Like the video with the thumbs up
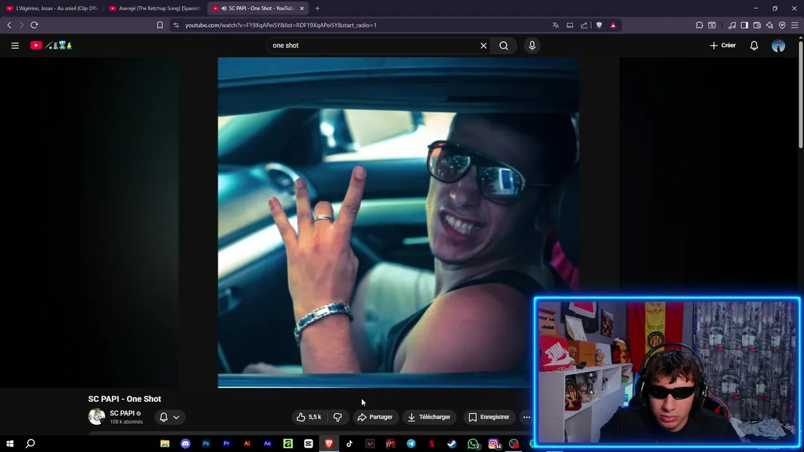The width and height of the screenshot is (804, 452). 308,417
